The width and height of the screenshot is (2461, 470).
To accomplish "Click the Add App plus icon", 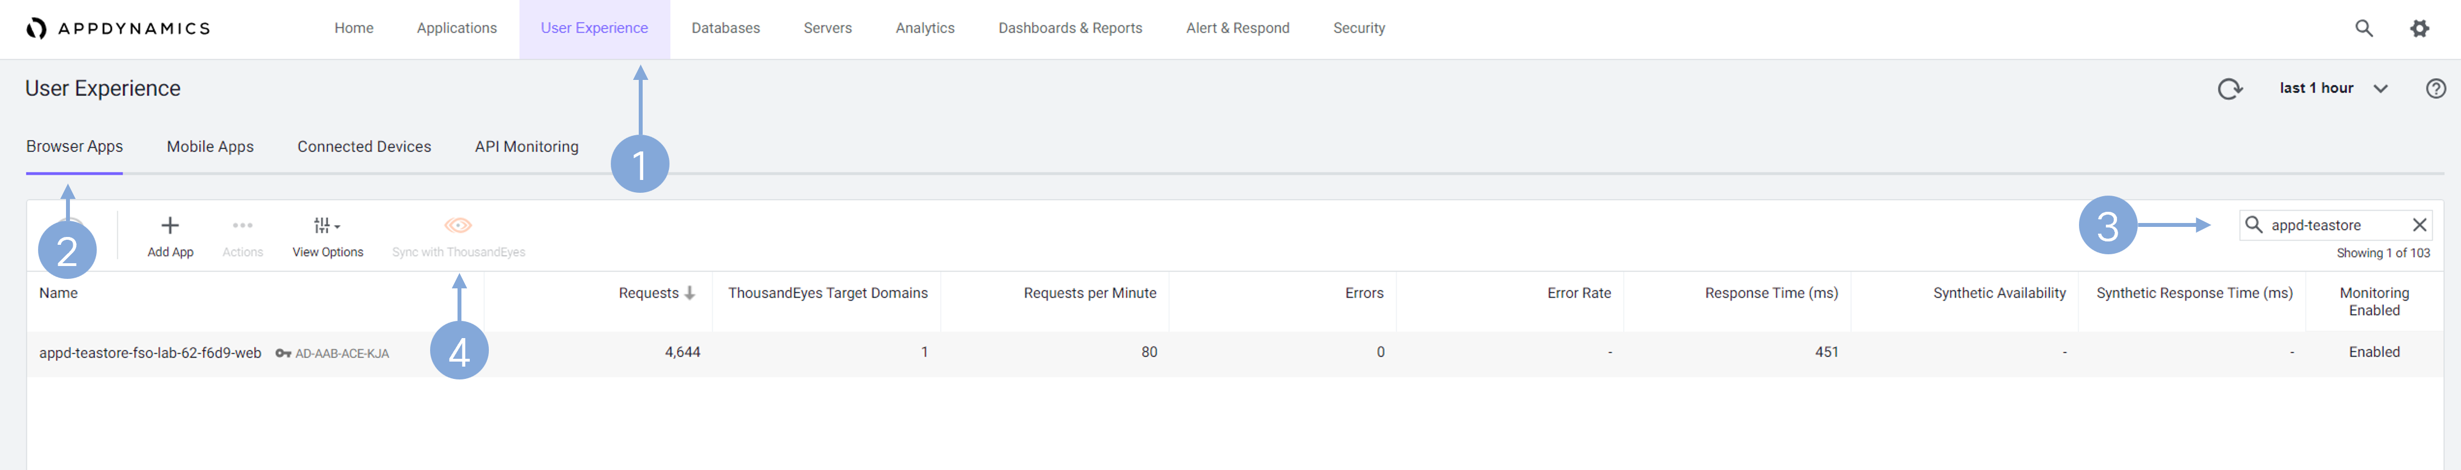I will 170,226.
